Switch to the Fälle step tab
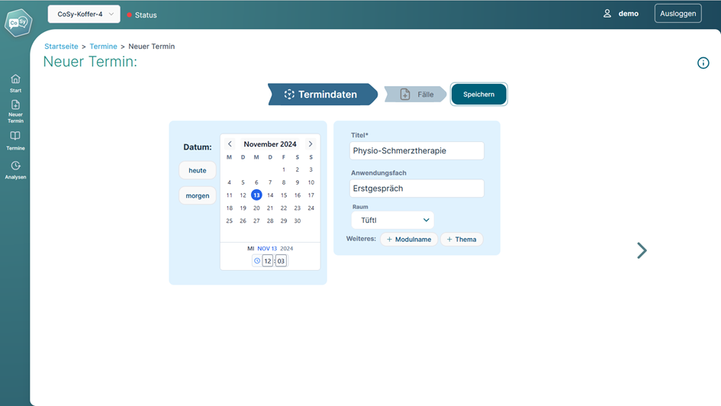Screen dimensions: 721x406 416,95
